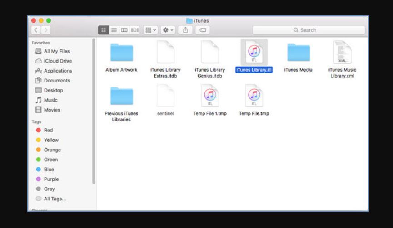Click the green zoom window button
The height and width of the screenshot is (228, 393).
[49, 20]
